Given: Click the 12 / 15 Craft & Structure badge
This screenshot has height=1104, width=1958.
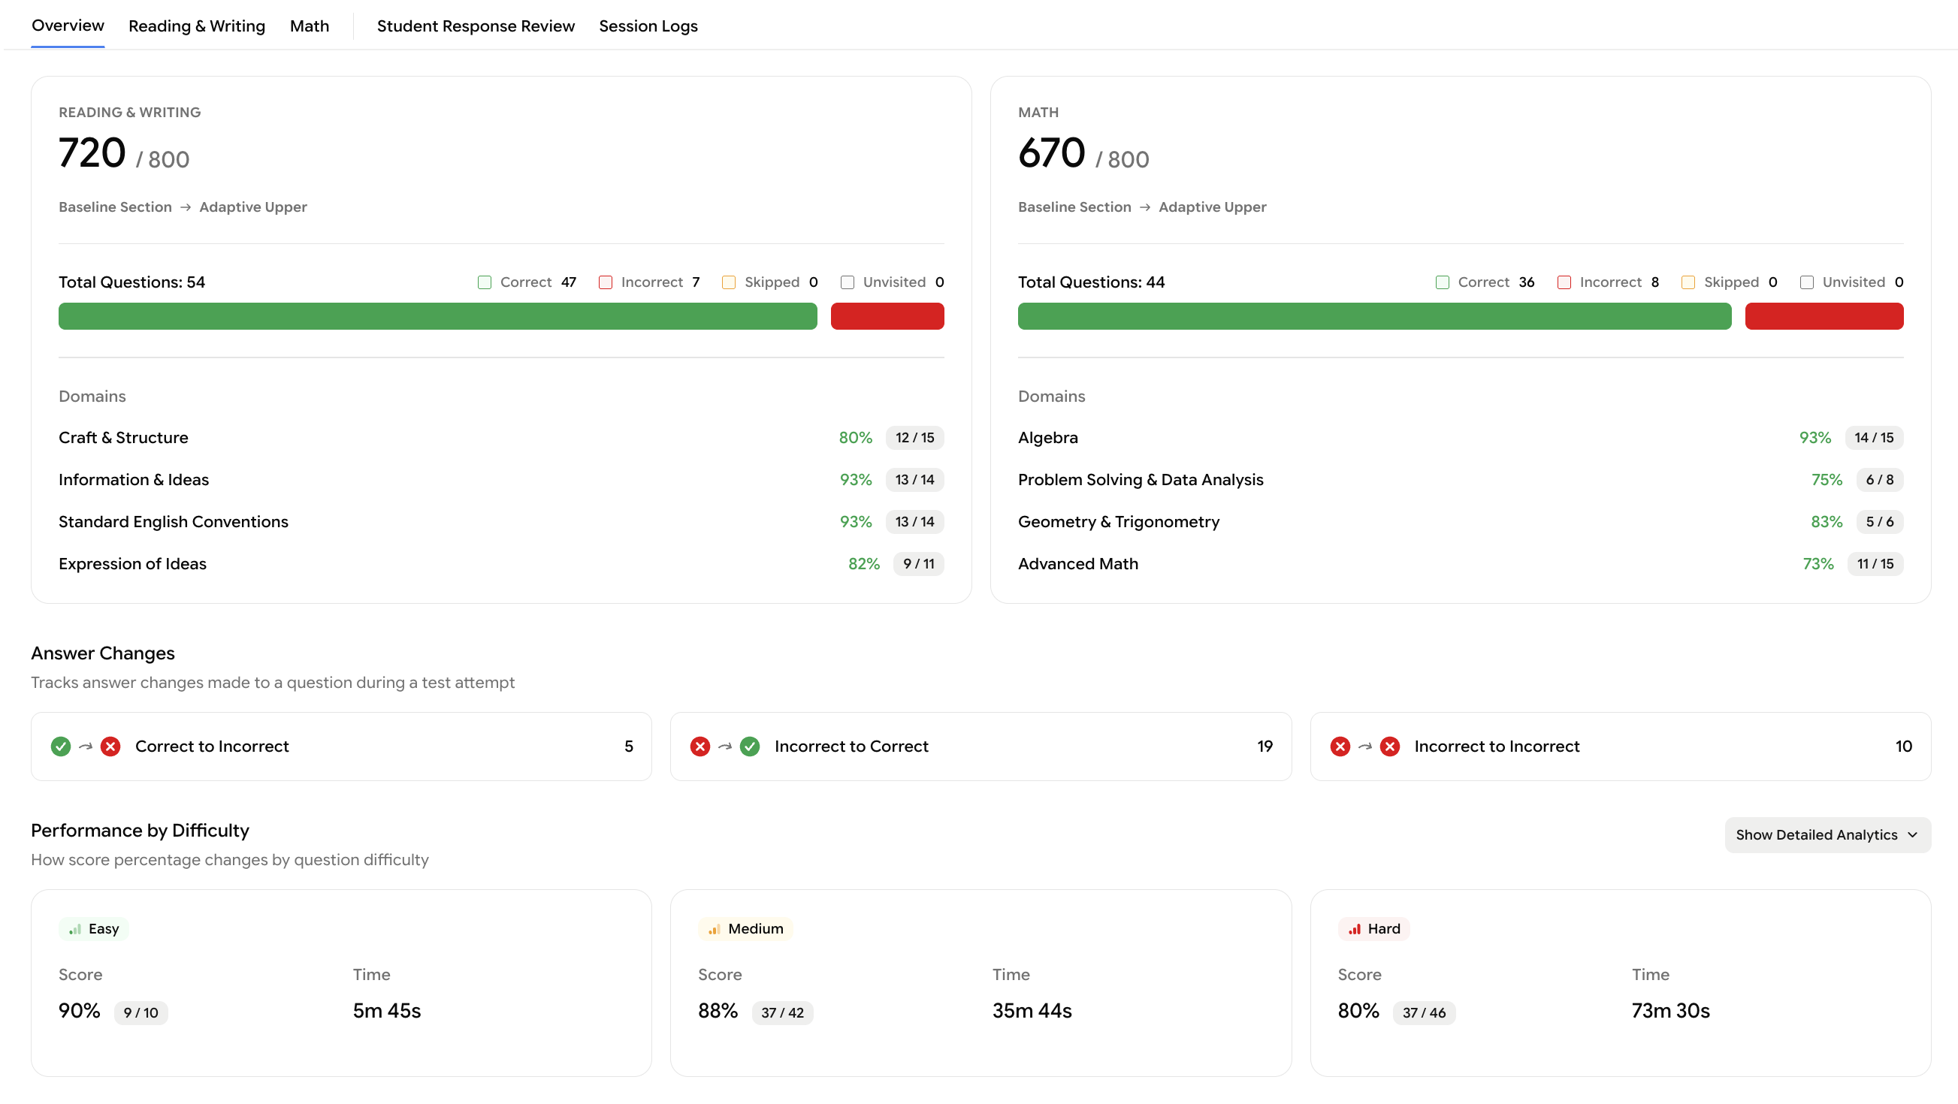Looking at the screenshot, I should [x=914, y=438].
